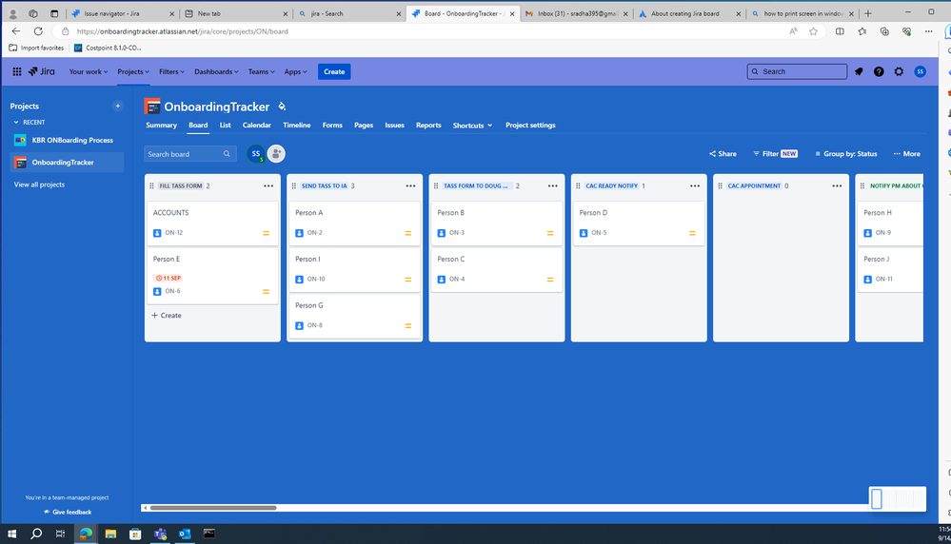Screen dimensions: 951x544
Task: Select KBR ONBoarding Process project
Action: tap(67, 140)
